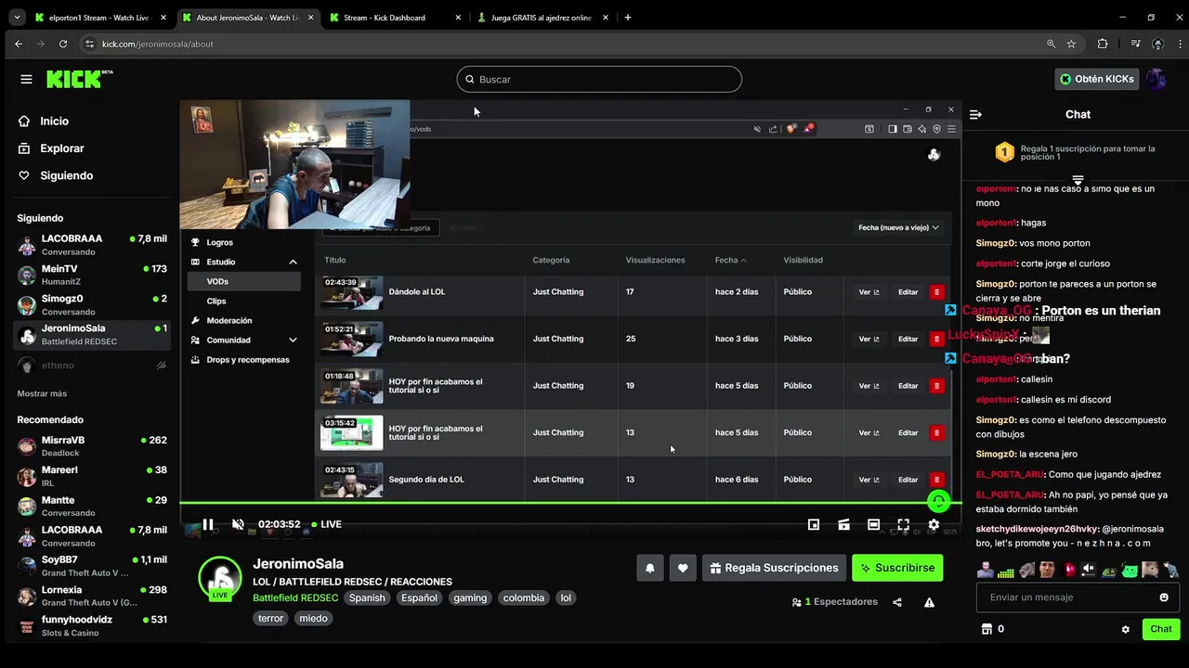Open Kick shop icon under chat
Screen dimensions: 1189x668
(986, 629)
